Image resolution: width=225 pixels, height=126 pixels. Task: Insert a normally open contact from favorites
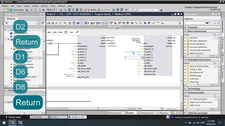(x=49, y=32)
